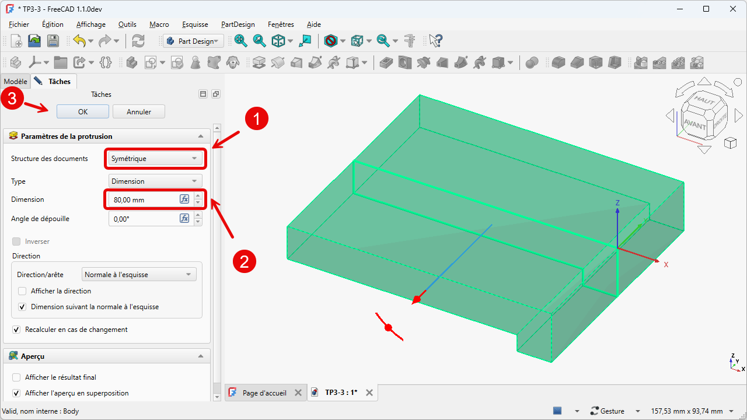Click the expression fx icon for Dimension
This screenshot has height=420, width=747.
point(184,199)
